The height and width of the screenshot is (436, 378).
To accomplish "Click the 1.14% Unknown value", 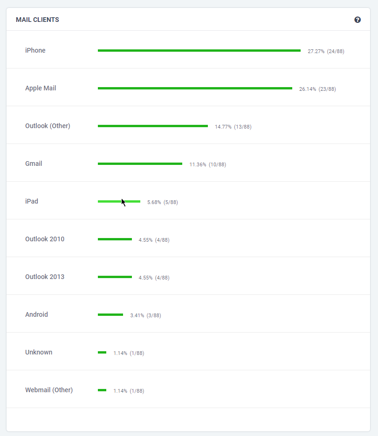I will click(129, 353).
